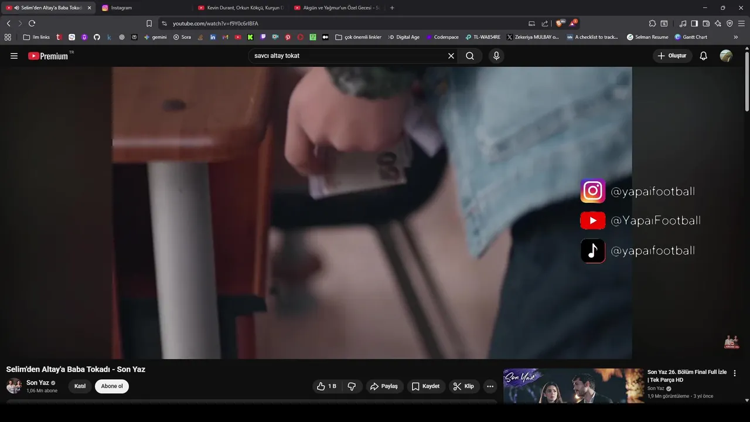Open the recommended Son Yaz 26. Bölüm thumbnail
The width and height of the screenshot is (750, 422).
pos(574,386)
